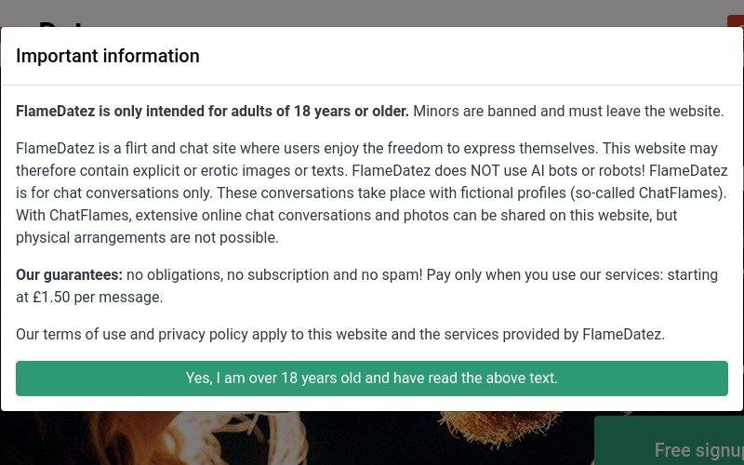This screenshot has height=465, width=744.
Task: Confirm you are over 18 years old
Action: 371,379
